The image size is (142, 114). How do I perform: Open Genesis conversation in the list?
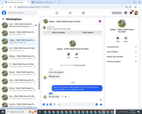tap(19, 33)
